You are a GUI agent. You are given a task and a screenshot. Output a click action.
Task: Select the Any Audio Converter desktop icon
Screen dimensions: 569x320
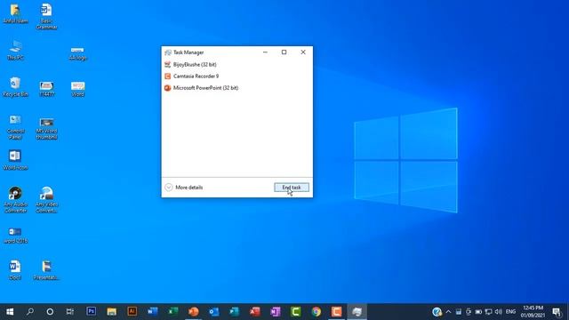[15, 199]
